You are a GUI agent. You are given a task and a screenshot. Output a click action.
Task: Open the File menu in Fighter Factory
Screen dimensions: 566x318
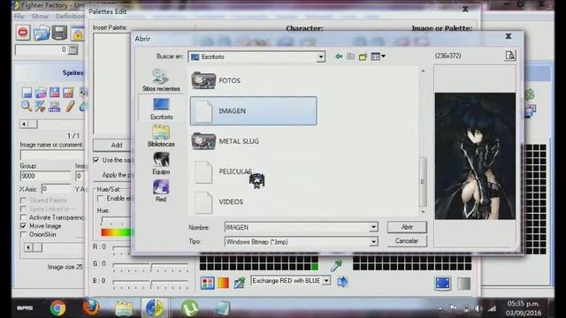pos(19,16)
